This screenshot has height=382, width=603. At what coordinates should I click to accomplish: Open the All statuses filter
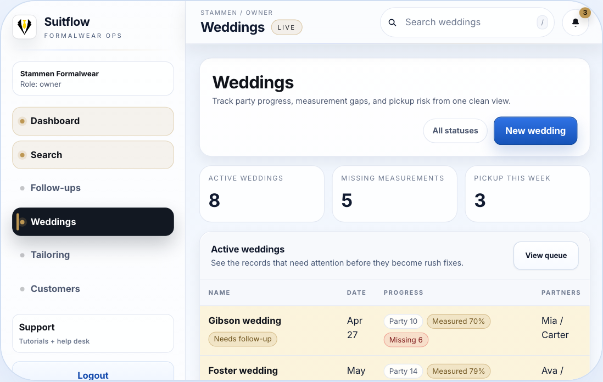pos(455,131)
